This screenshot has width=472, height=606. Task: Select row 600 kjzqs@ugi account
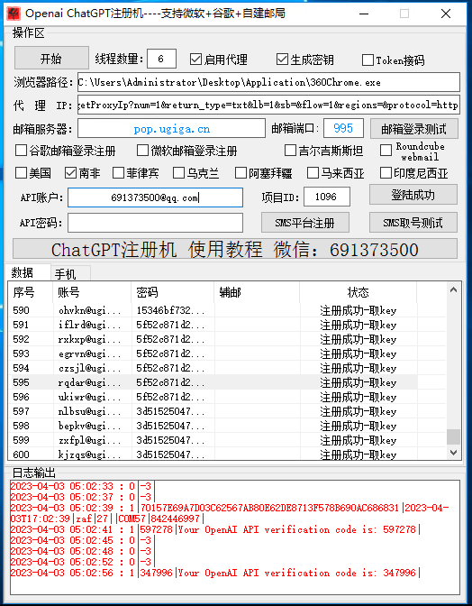[x=227, y=454]
